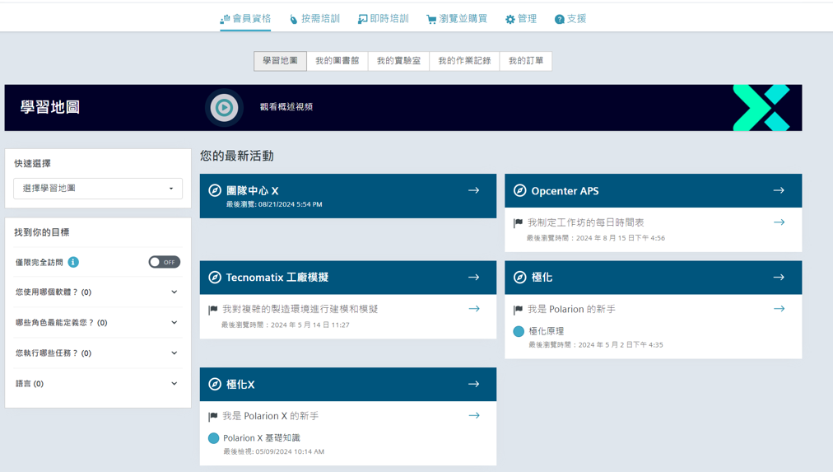Open the 支援 menu item

(x=570, y=19)
